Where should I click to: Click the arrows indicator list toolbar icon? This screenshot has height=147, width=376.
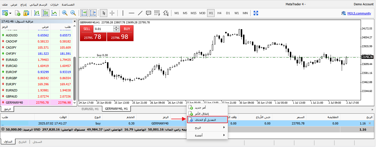[x=166, y=13]
